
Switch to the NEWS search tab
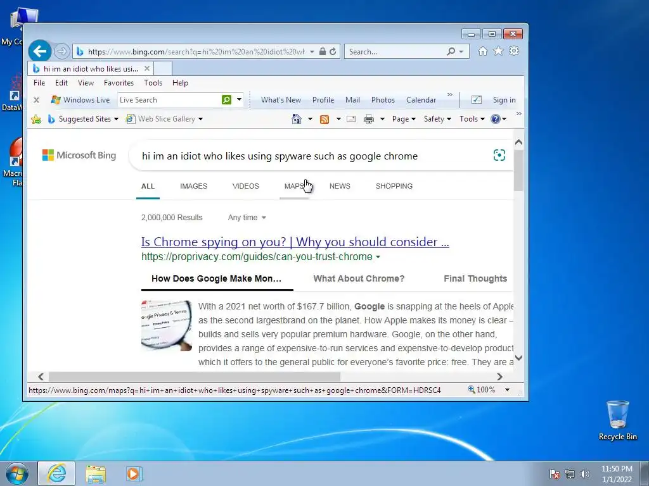(x=340, y=186)
